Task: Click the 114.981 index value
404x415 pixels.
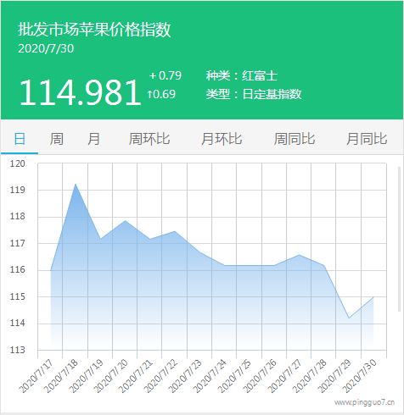Action: [80, 92]
